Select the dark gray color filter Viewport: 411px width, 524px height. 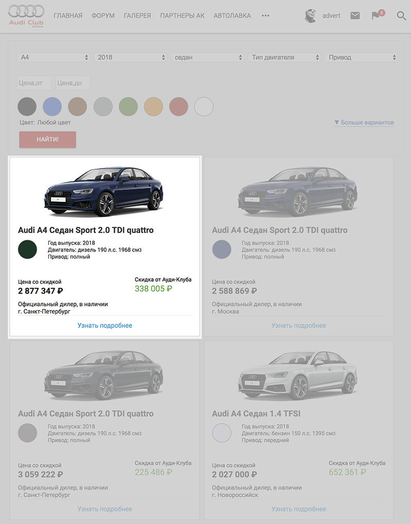pos(27,107)
